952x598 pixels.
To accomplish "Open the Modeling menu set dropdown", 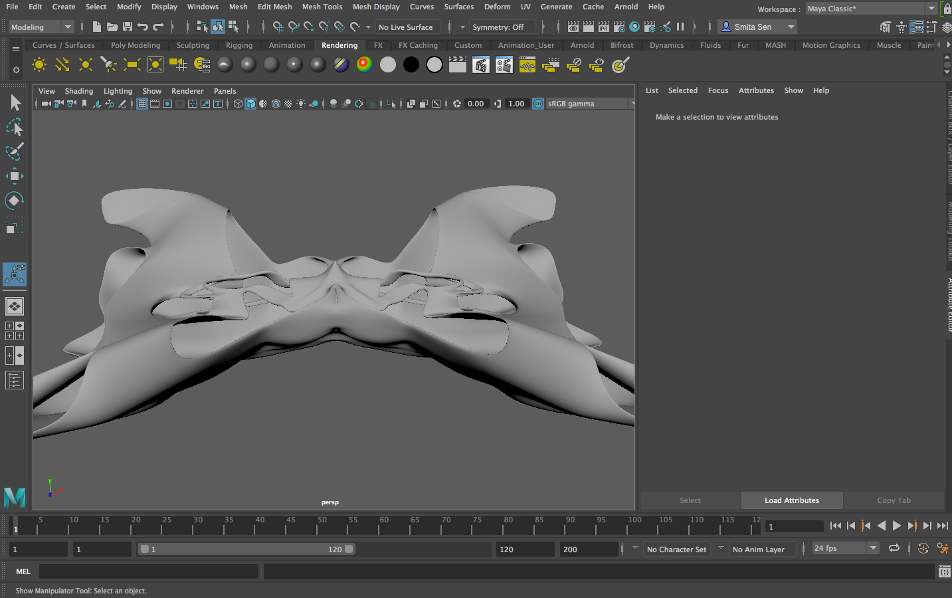I will click(41, 27).
